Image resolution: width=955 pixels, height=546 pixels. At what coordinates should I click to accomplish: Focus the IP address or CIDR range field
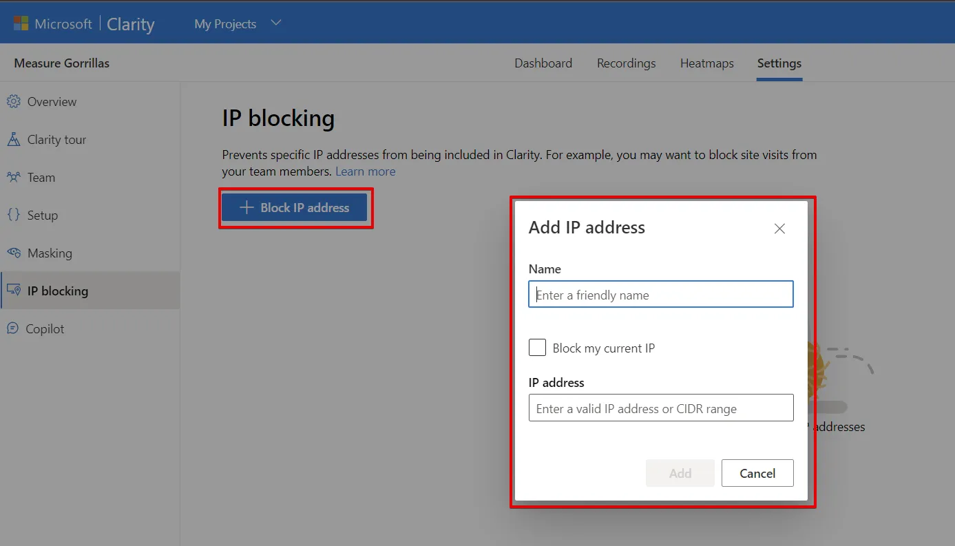(x=661, y=408)
